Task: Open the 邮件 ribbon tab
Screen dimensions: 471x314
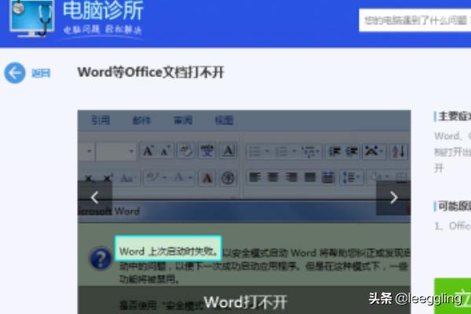Action: coord(142,121)
